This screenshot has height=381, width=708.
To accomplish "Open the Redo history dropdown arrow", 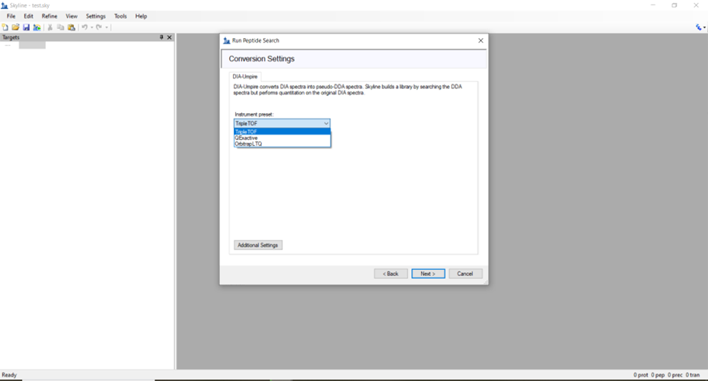I will click(107, 27).
